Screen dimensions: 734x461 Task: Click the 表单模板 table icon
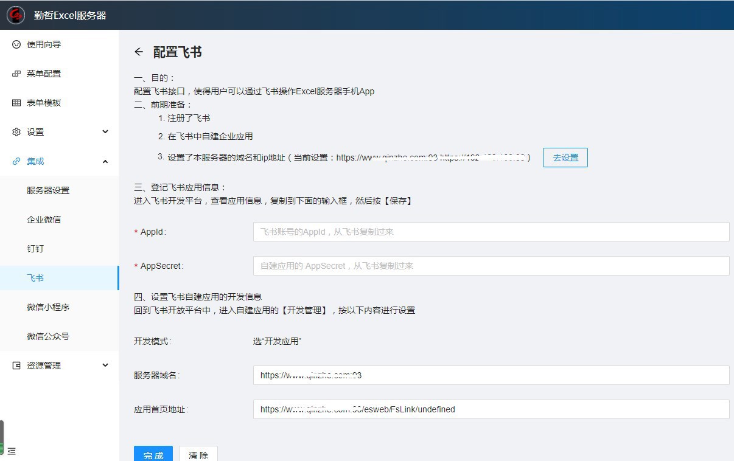16,103
